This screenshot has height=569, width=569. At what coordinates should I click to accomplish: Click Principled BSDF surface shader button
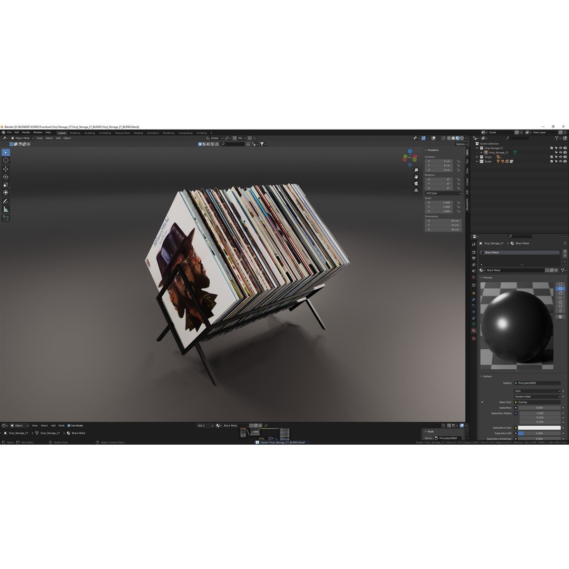[537, 383]
